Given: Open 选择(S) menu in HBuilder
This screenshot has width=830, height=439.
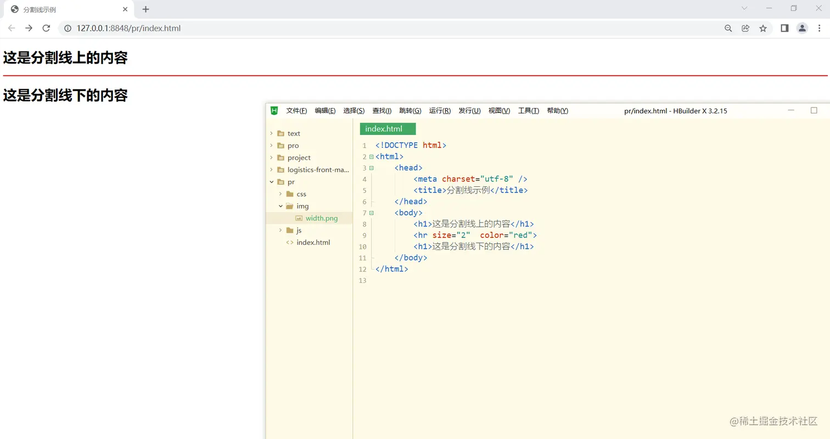Looking at the screenshot, I should click(x=354, y=111).
